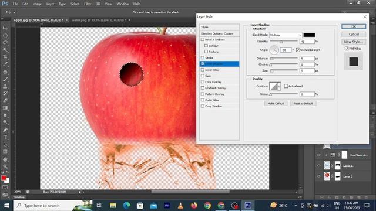Select the Path Selection tool
The width and height of the screenshot is (376, 211).
click(5, 145)
